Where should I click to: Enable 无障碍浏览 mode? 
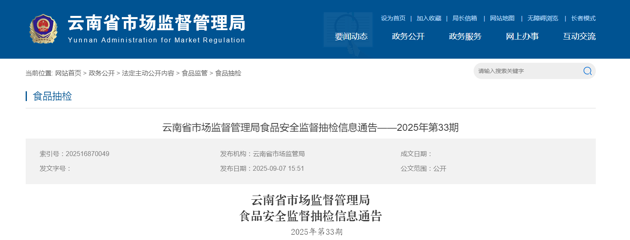[543, 18]
